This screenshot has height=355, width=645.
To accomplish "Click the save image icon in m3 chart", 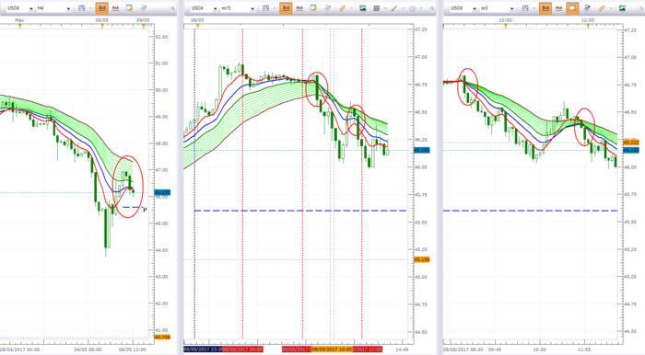I will [x=622, y=8].
